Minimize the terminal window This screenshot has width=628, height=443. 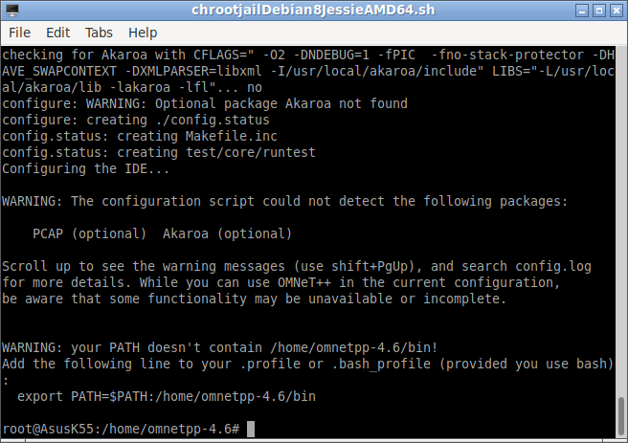click(x=582, y=11)
